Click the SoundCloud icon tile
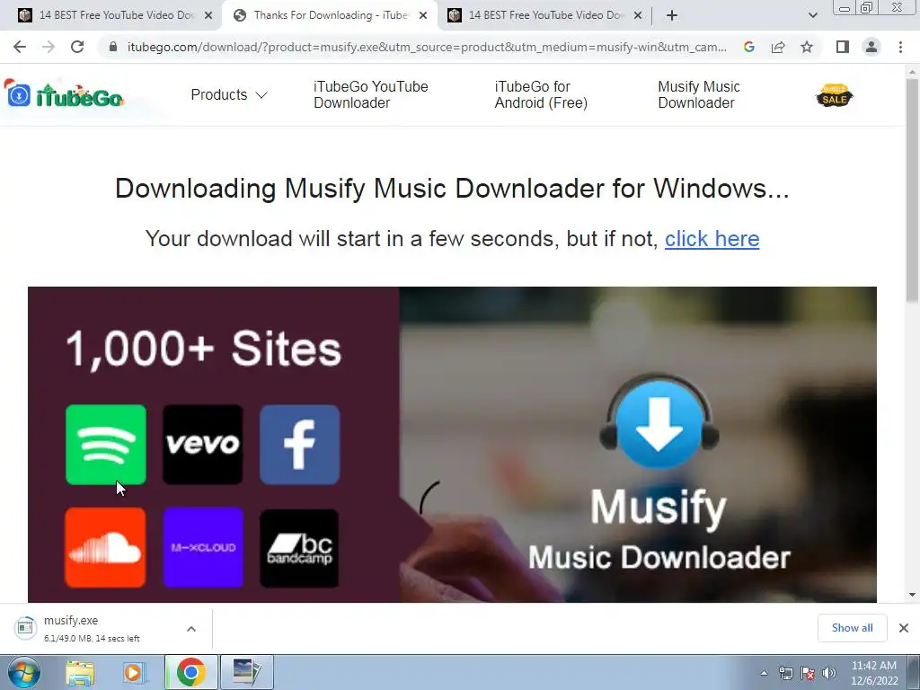Viewport: 920px width, 690px height. pos(106,547)
